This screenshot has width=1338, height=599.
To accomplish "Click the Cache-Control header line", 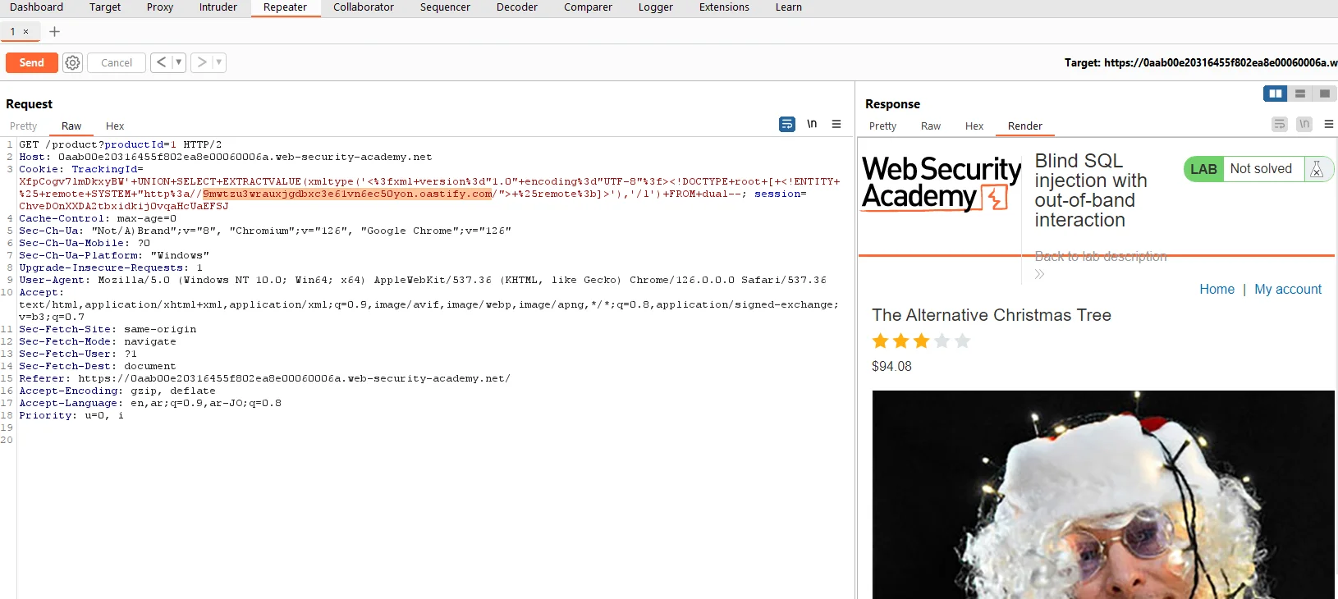I will click(98, 218).
